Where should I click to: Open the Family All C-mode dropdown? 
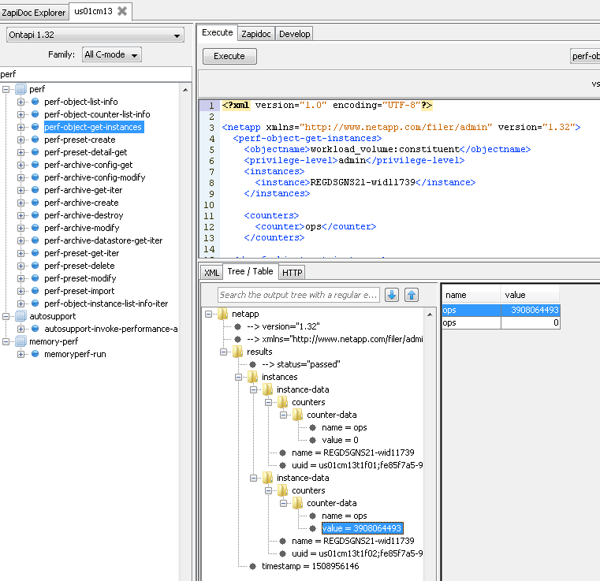point(112,54)
